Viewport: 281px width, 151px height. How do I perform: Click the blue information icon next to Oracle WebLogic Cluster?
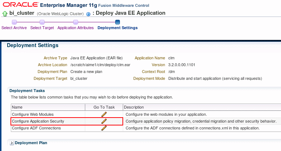[88, 14]
